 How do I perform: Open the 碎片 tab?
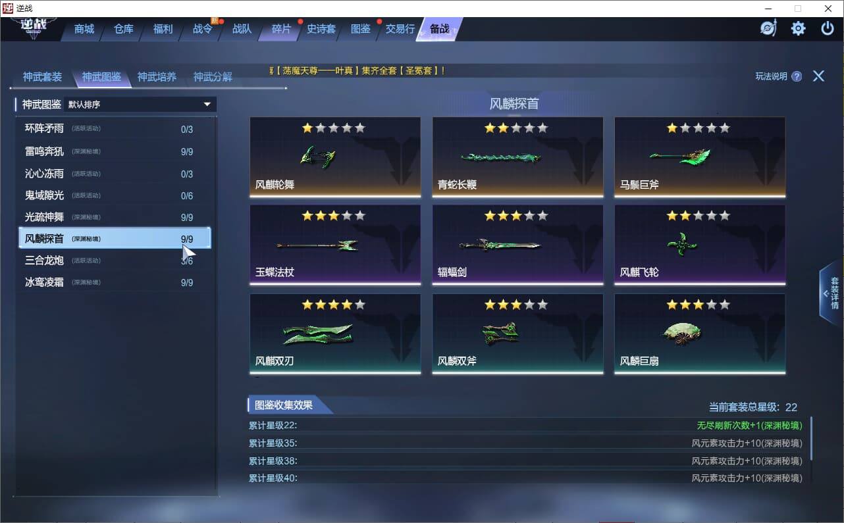(282, 29)
